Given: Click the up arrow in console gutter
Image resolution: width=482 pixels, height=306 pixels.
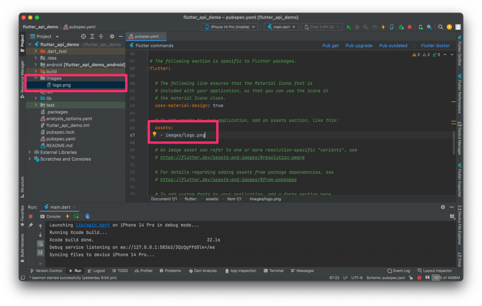Looking at the screenshot, I should 40,226.
